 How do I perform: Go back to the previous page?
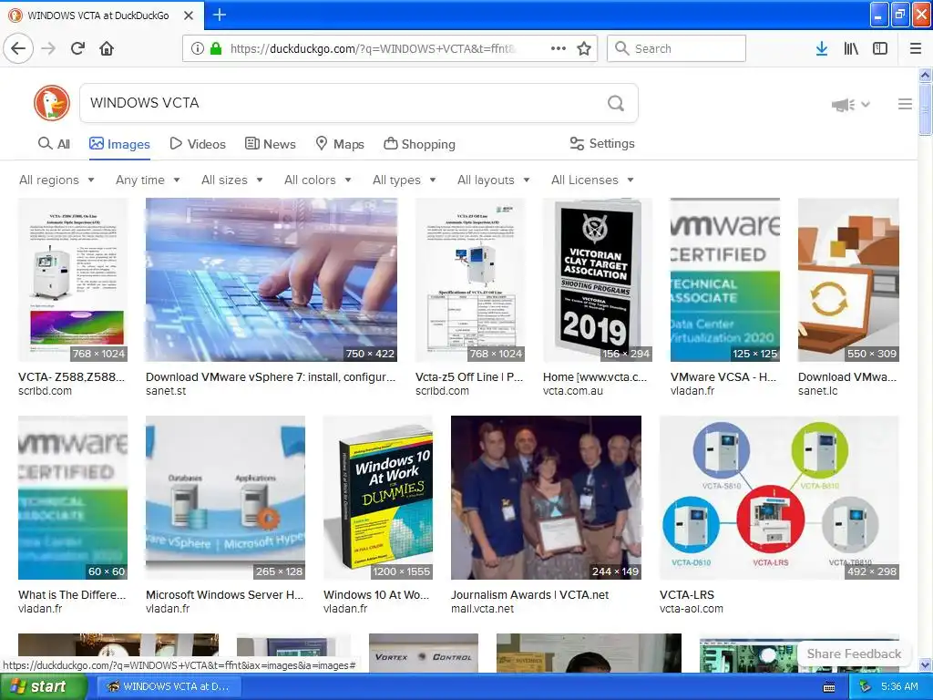point(18,48)
